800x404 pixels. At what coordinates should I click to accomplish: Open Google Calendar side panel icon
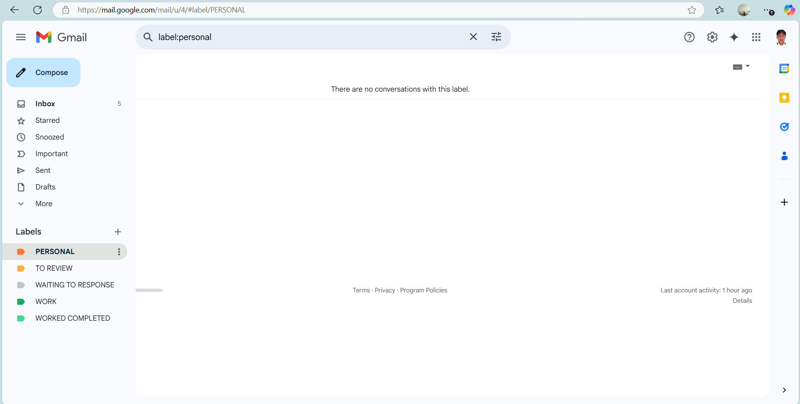[784, 68]
